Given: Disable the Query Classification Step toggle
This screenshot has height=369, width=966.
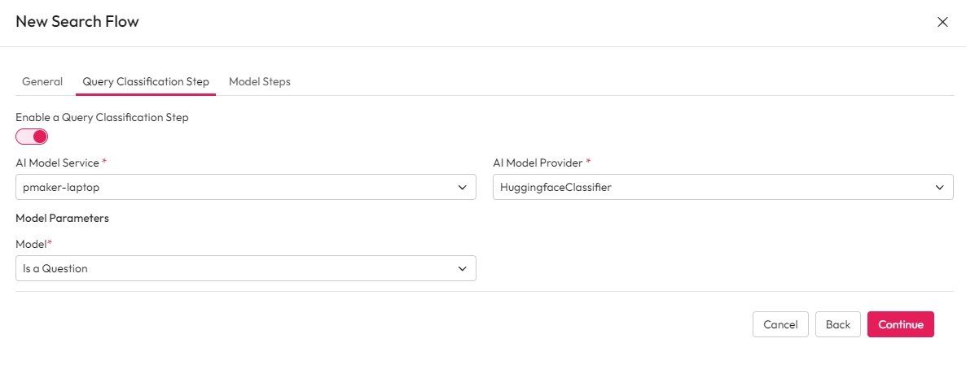Looking at the screenshot, I should (x=32, y=137).
